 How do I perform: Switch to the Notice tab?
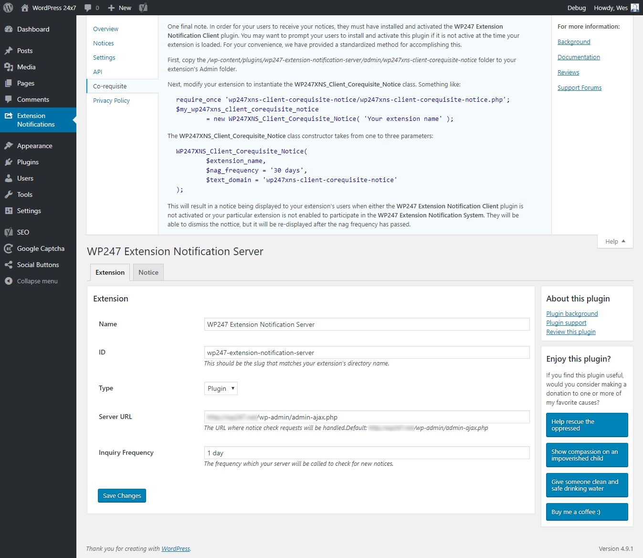pyautogui.click(x=148, y=272)
